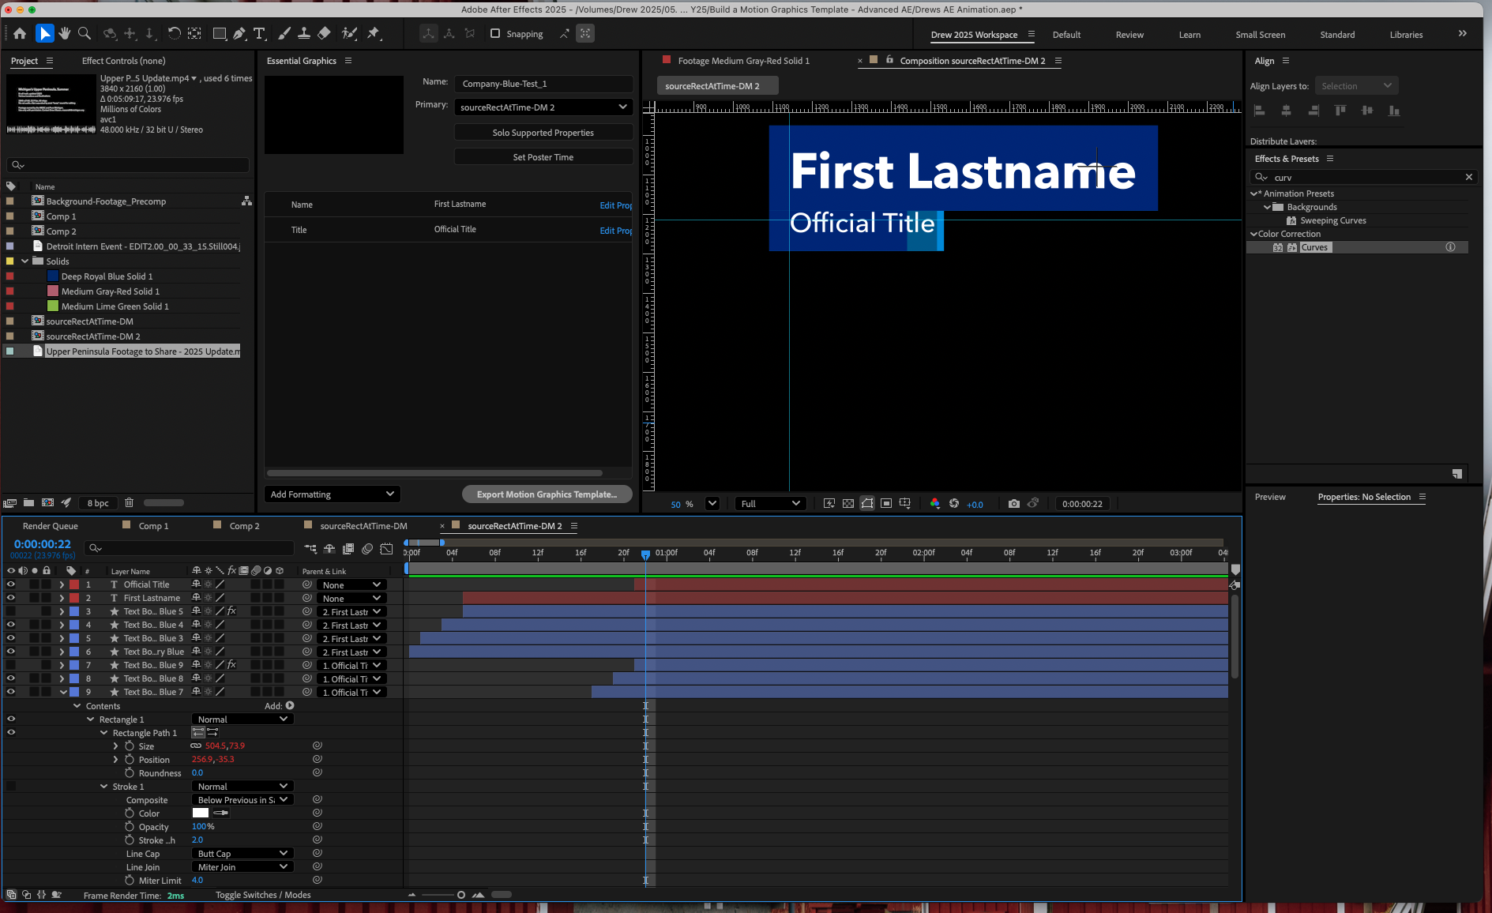
Task: Click the Orbit Around Cursor camera tool
Action: pyautogui.click(x=110, y=33)
